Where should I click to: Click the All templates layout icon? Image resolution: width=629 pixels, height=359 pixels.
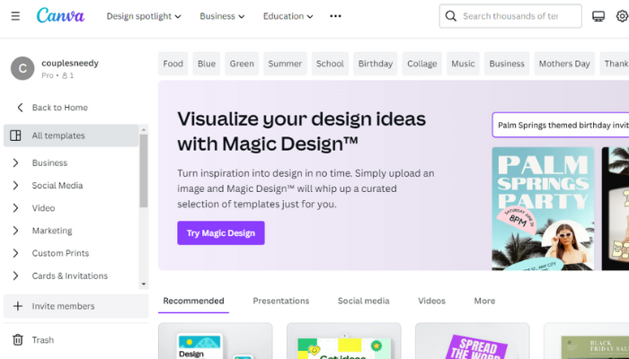pos(15,136)
